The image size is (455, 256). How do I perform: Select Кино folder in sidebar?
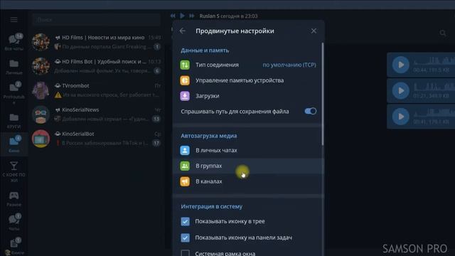[14, 144]
